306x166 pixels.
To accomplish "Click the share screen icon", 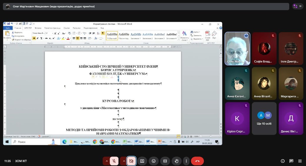I will (142, 161).
